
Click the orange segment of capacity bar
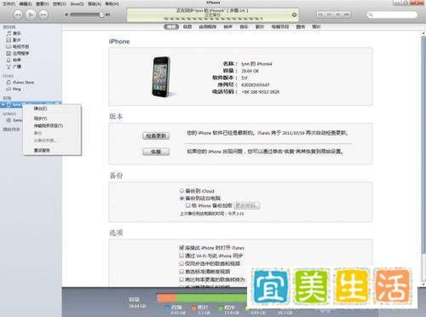point(166,297)
